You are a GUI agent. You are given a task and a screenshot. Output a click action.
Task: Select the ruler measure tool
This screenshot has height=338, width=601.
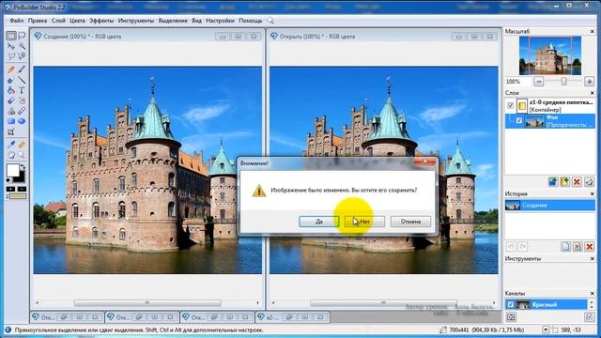22,145
